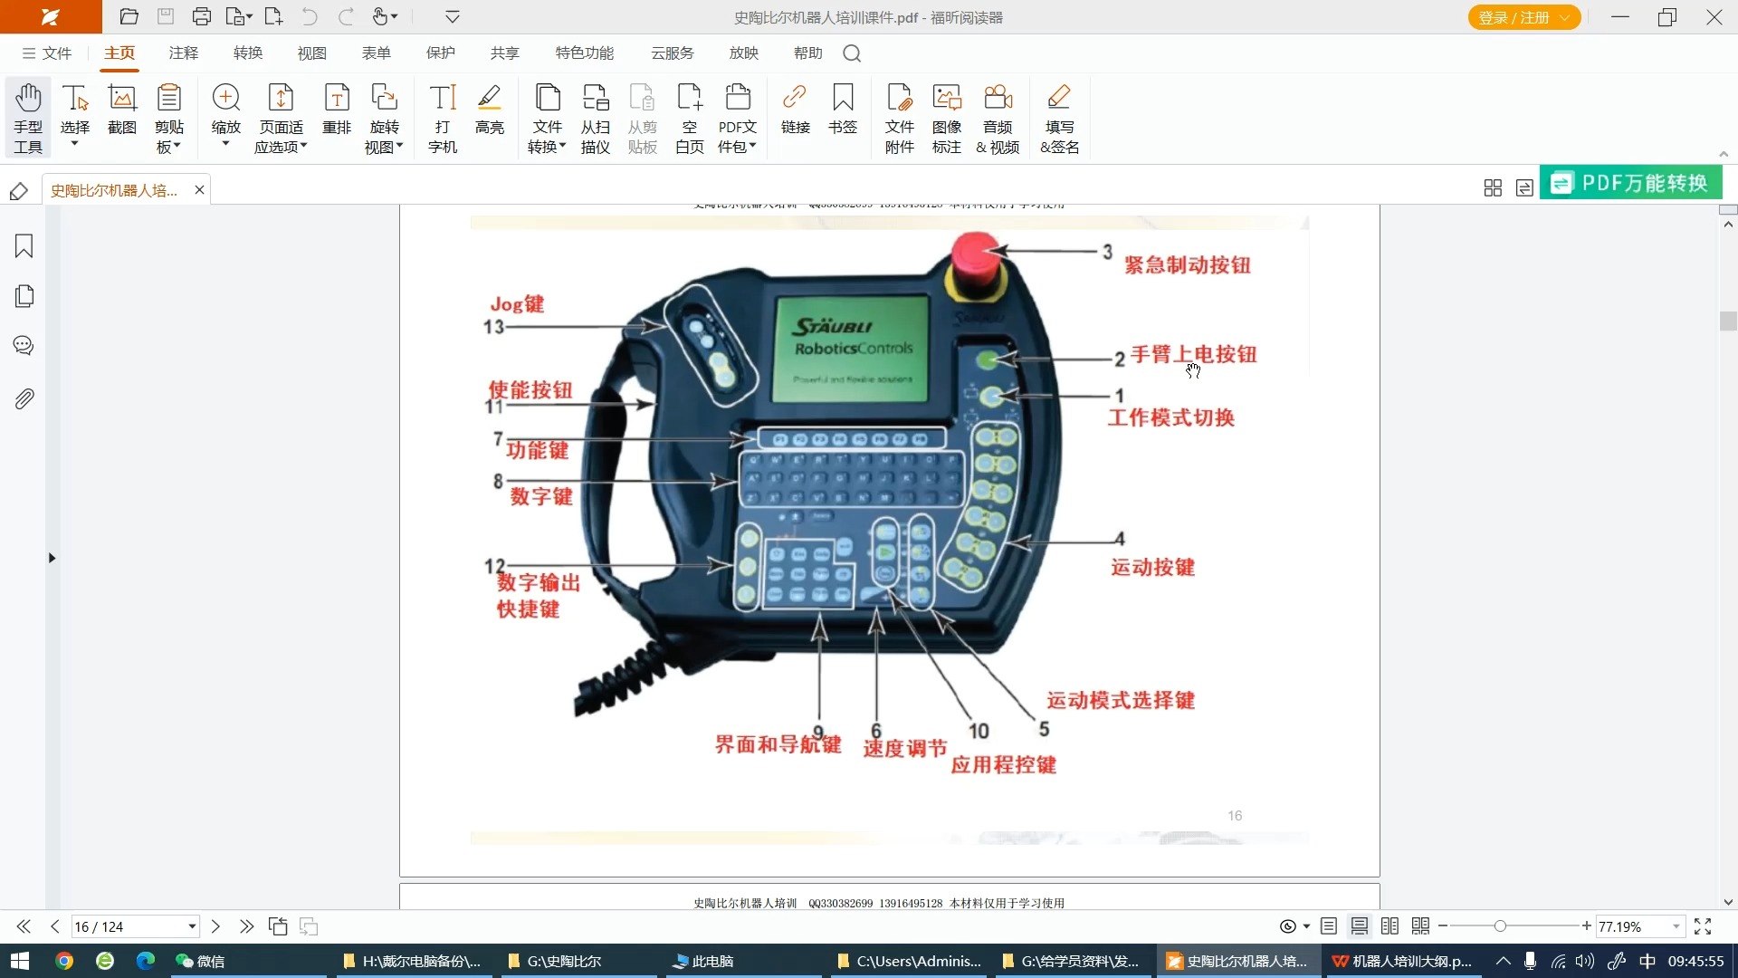Click Image annotation (图像标注) tool
The image size is (1738, 978).
click(x=947, y=119)
